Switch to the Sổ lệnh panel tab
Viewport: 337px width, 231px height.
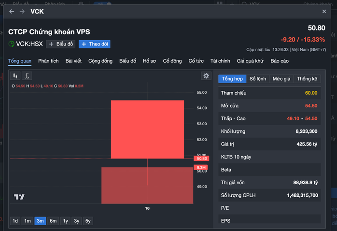point(257,79)
